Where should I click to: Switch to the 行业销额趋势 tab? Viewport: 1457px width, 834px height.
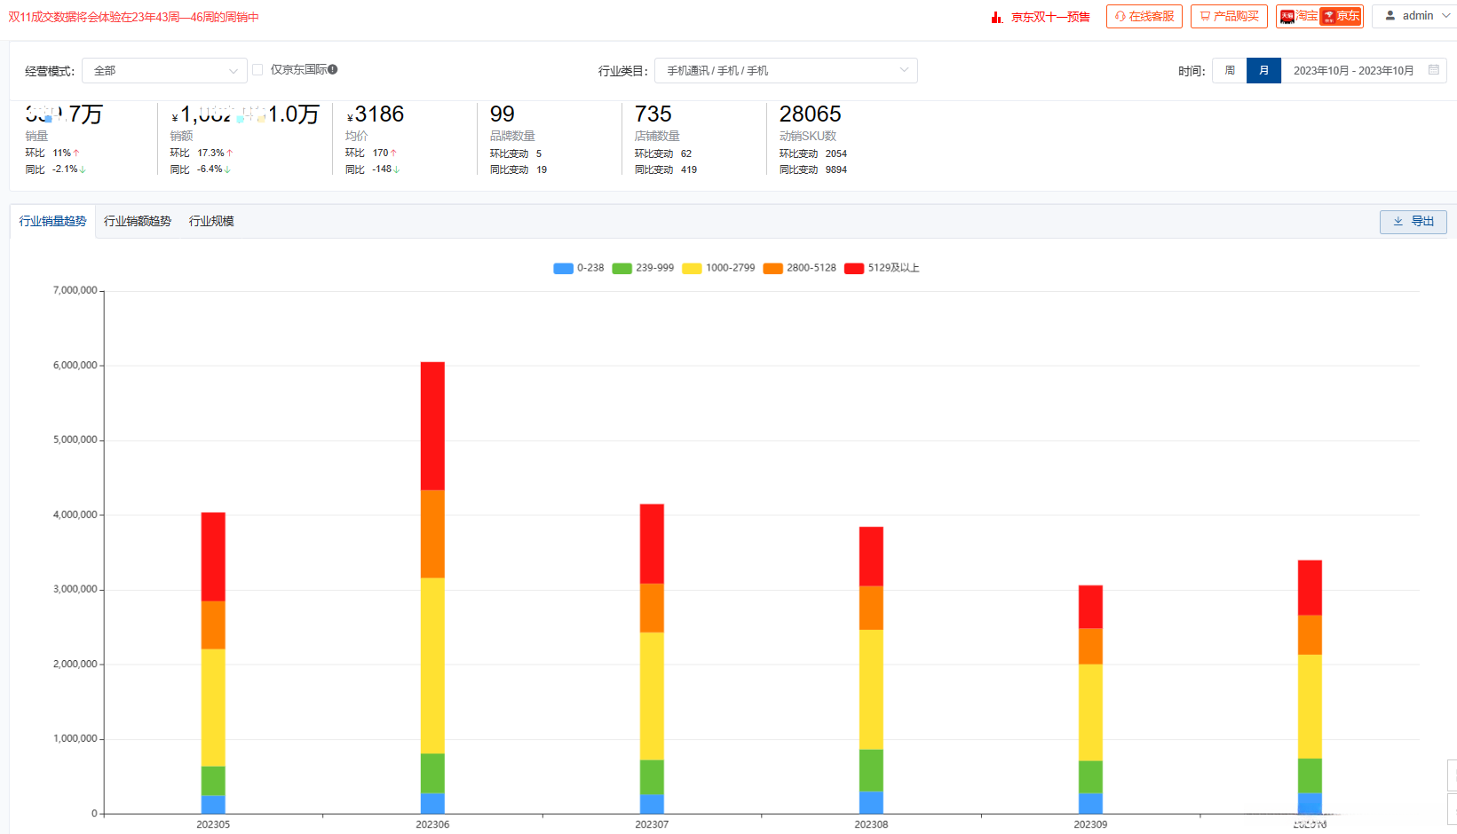(138, 221)
